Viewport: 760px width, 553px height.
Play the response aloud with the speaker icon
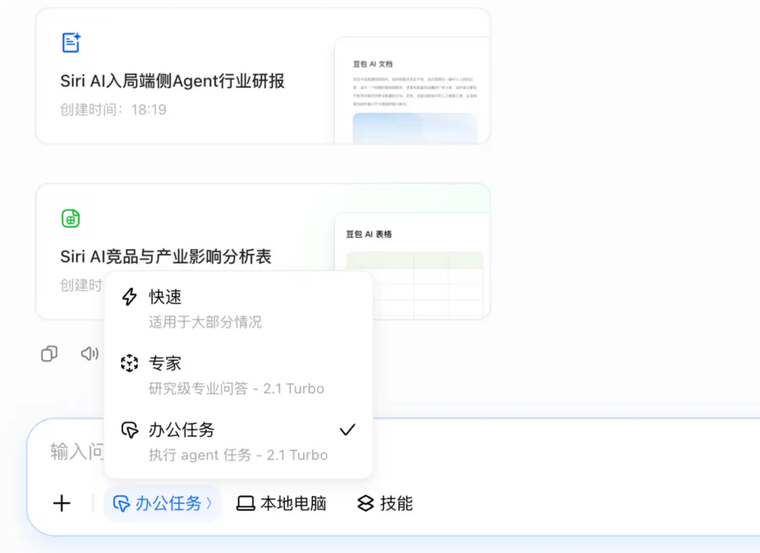click(x=90, y=354)
